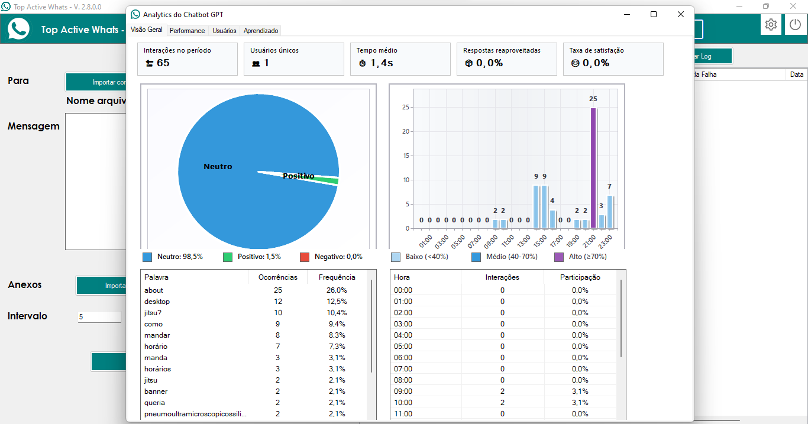The height and width of the screenshot is (424, 808).
Task: Switch to the Performance tab
Action: click(187, 31)
